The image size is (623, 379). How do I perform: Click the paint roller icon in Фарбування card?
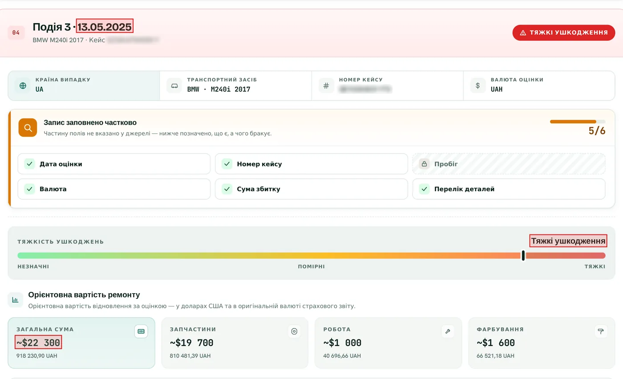click(601, 331)
